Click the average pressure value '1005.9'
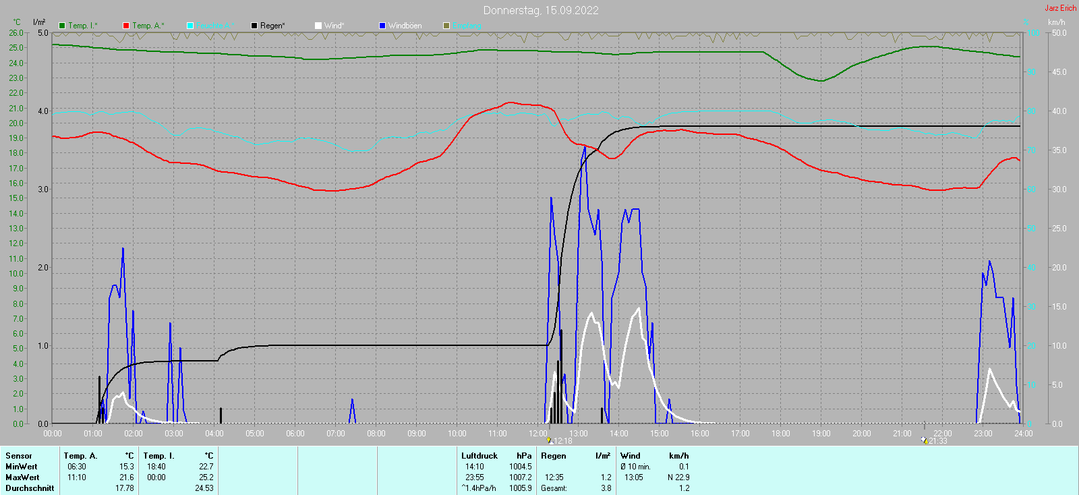This screenshot has width=1079, height=495. pos(521,488)
